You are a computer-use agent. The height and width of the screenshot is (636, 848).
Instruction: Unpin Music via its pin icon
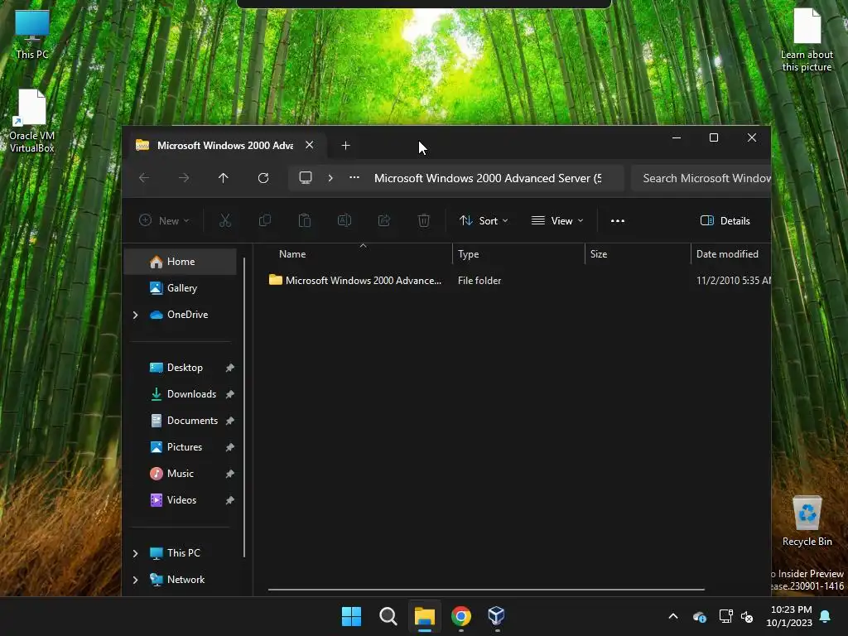[230, 474]
